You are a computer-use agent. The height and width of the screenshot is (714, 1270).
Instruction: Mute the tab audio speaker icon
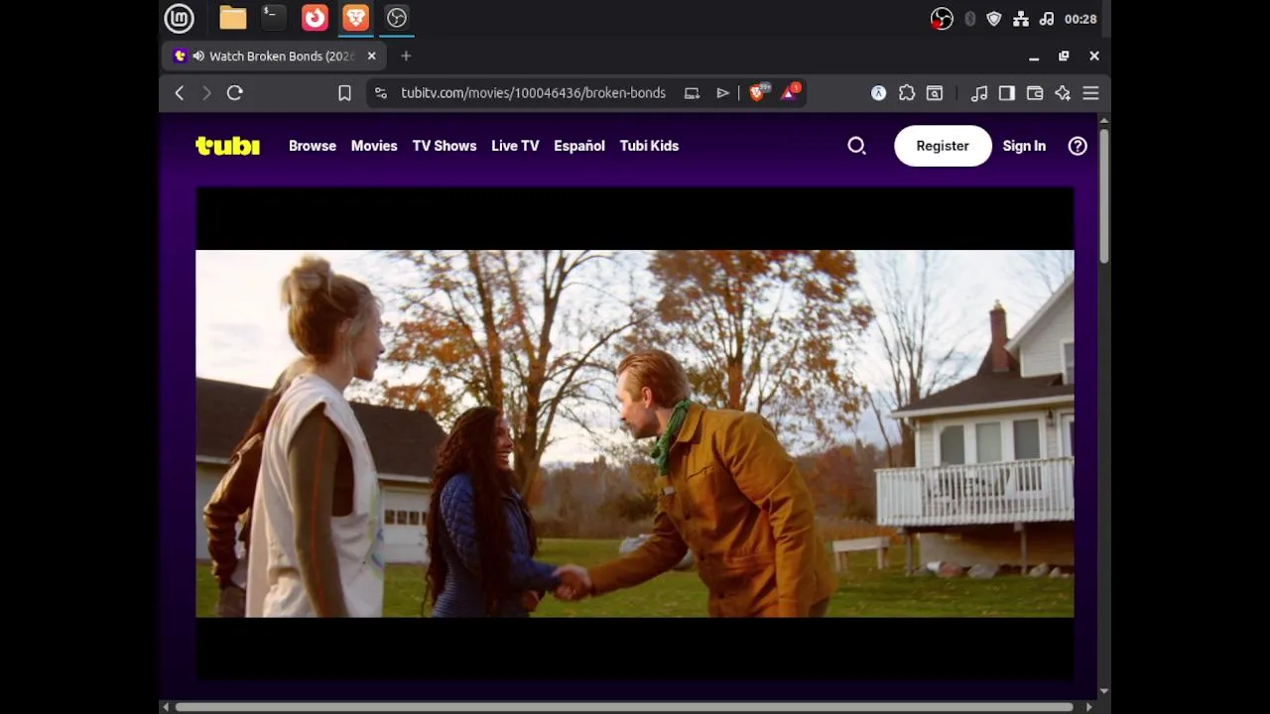(198, 57)
